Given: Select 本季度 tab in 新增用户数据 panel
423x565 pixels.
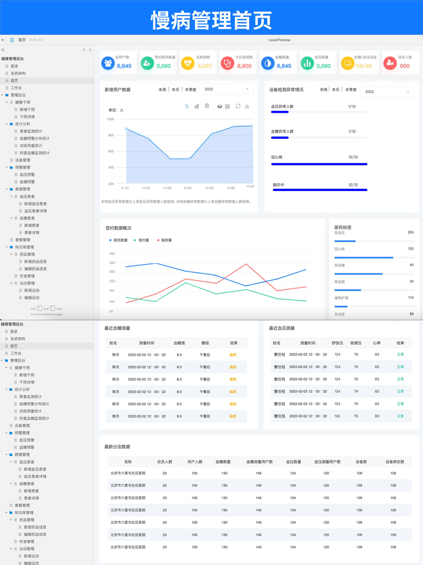Looking at the screenshot, I should (190, 89).
